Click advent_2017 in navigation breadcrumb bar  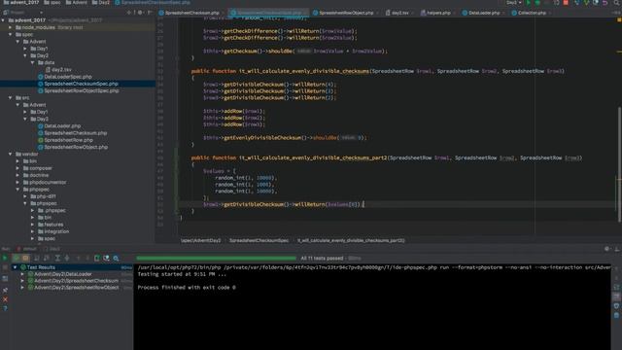[x=21, y=3]
